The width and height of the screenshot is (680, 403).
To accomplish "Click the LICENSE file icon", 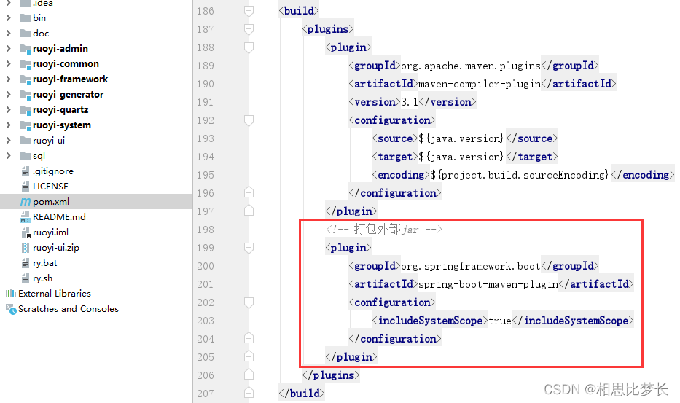I will pyautogui.click(x=26, y=187).
